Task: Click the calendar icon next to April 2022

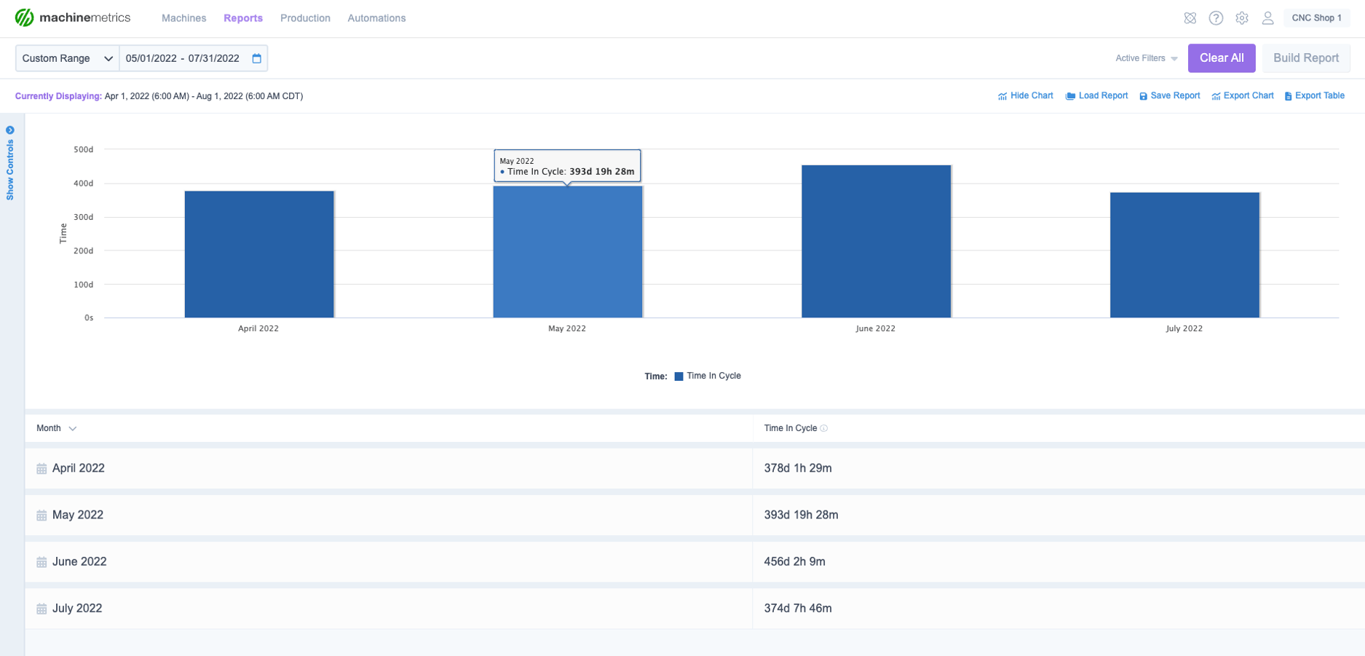Action: click(41, 469)
